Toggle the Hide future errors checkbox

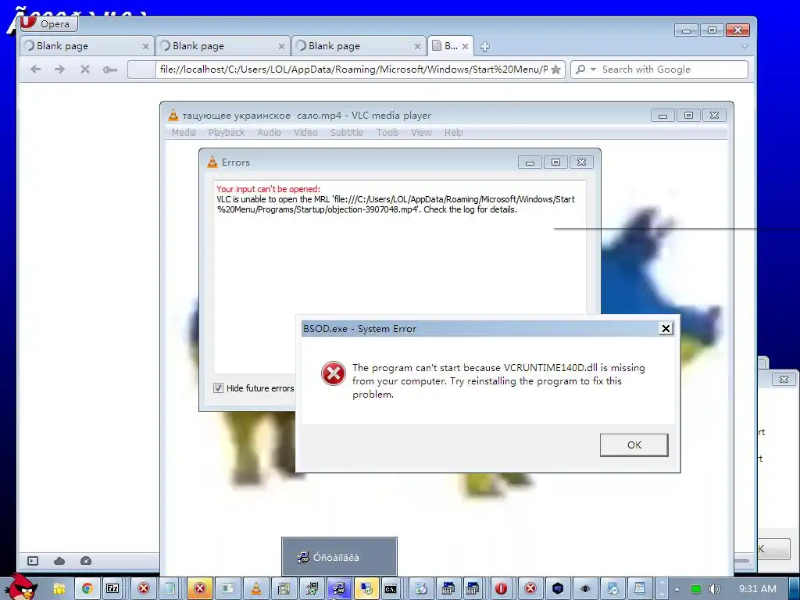[219, 388]
